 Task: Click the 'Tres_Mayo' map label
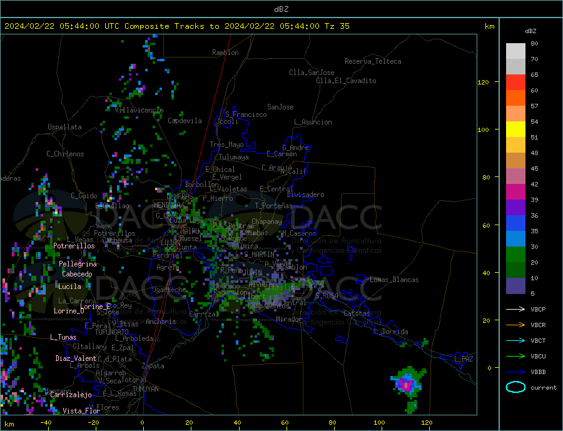(226, 145)
